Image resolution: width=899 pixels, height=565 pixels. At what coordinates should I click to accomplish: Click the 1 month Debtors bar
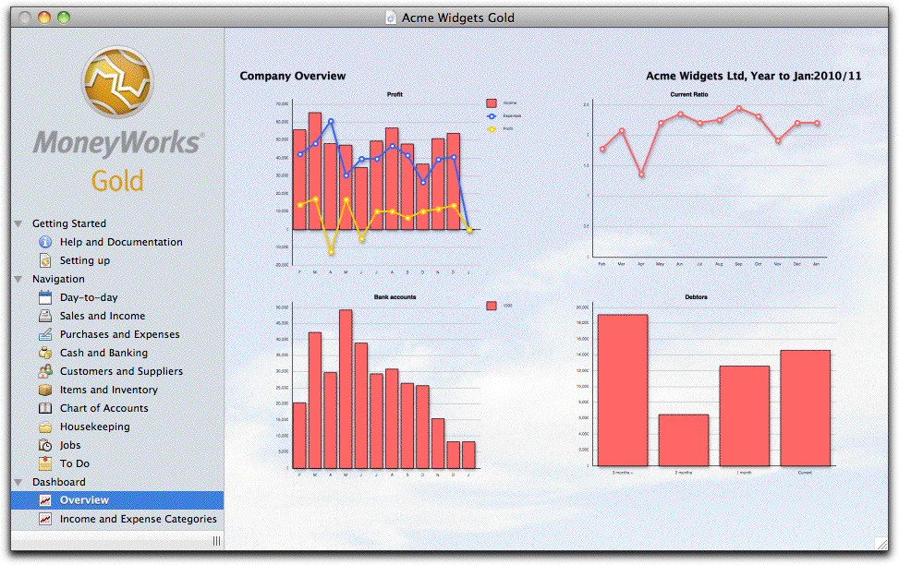click(744, 416)
